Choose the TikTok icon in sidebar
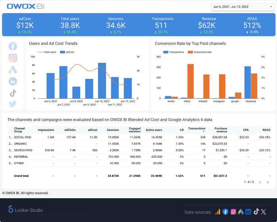This screenshot has height=222, width=277. point(13,93)
